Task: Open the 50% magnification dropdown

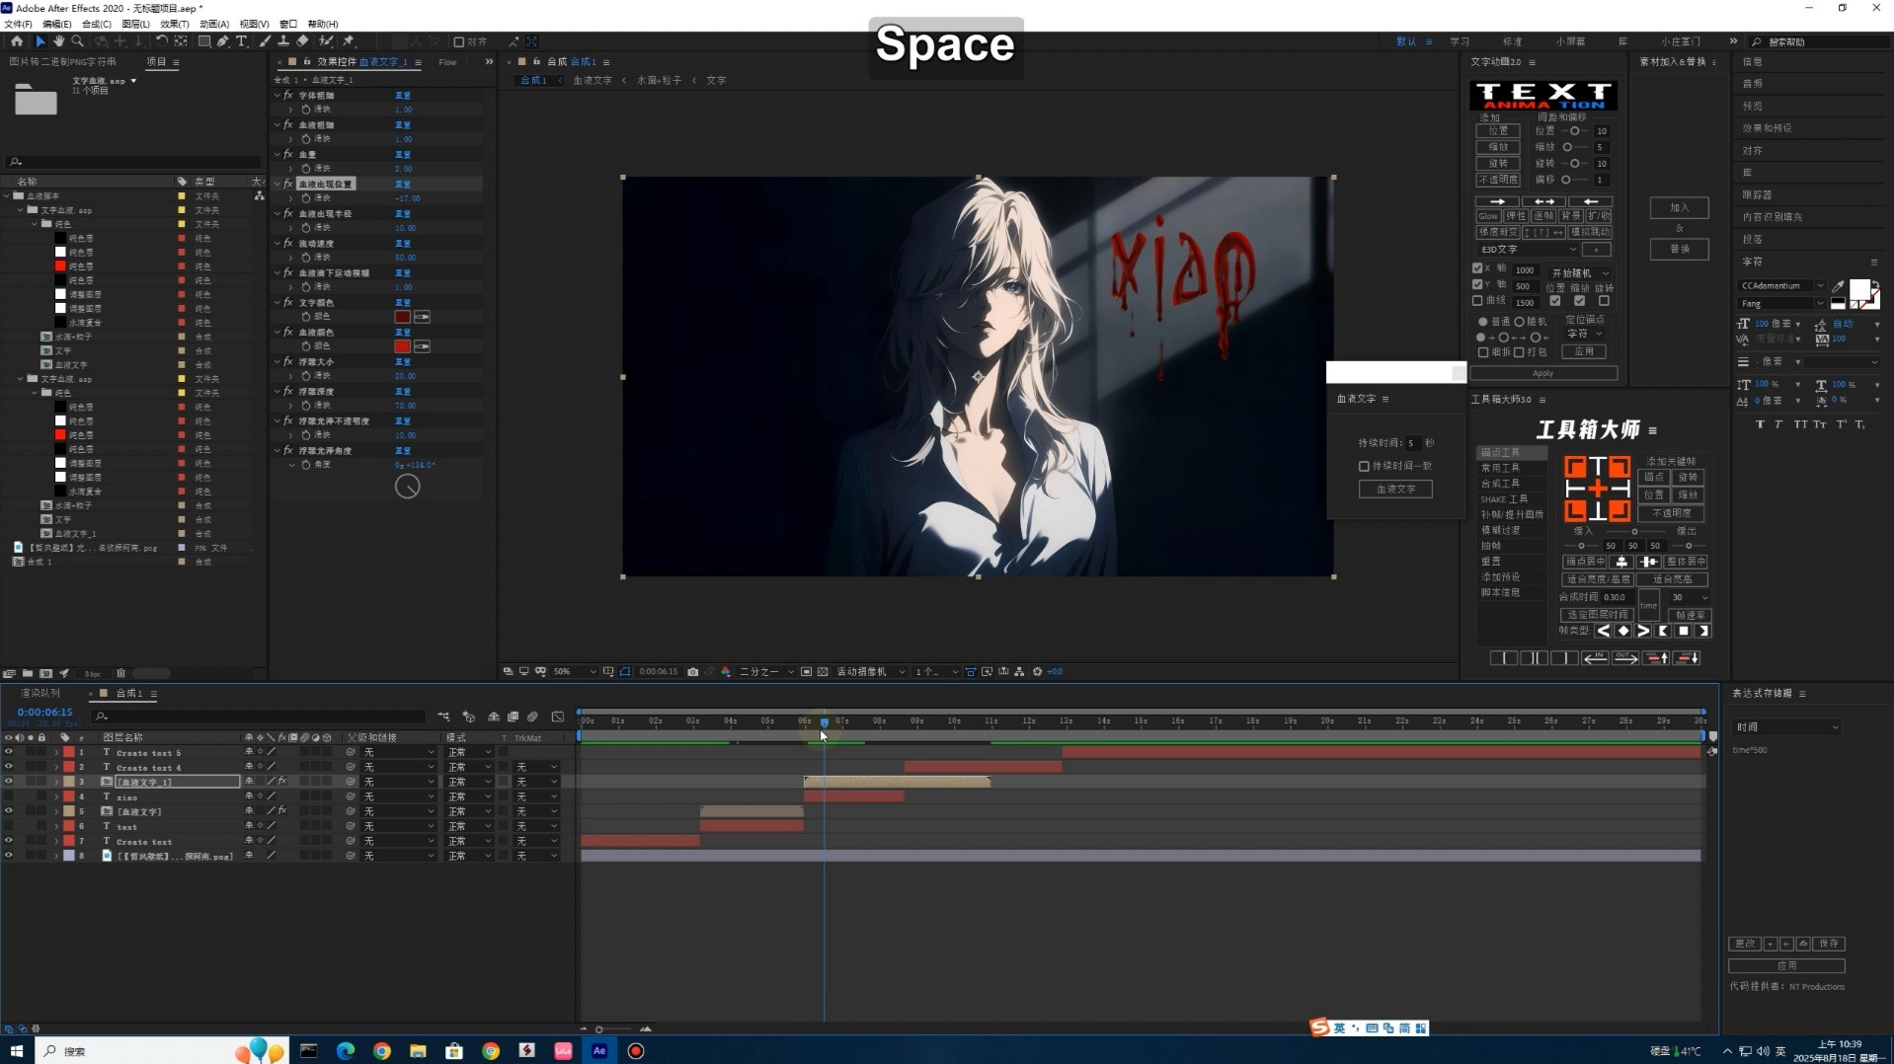Action: [575, 672]
